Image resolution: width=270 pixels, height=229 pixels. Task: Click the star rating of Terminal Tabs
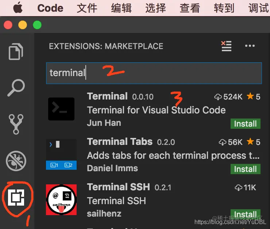254,142
